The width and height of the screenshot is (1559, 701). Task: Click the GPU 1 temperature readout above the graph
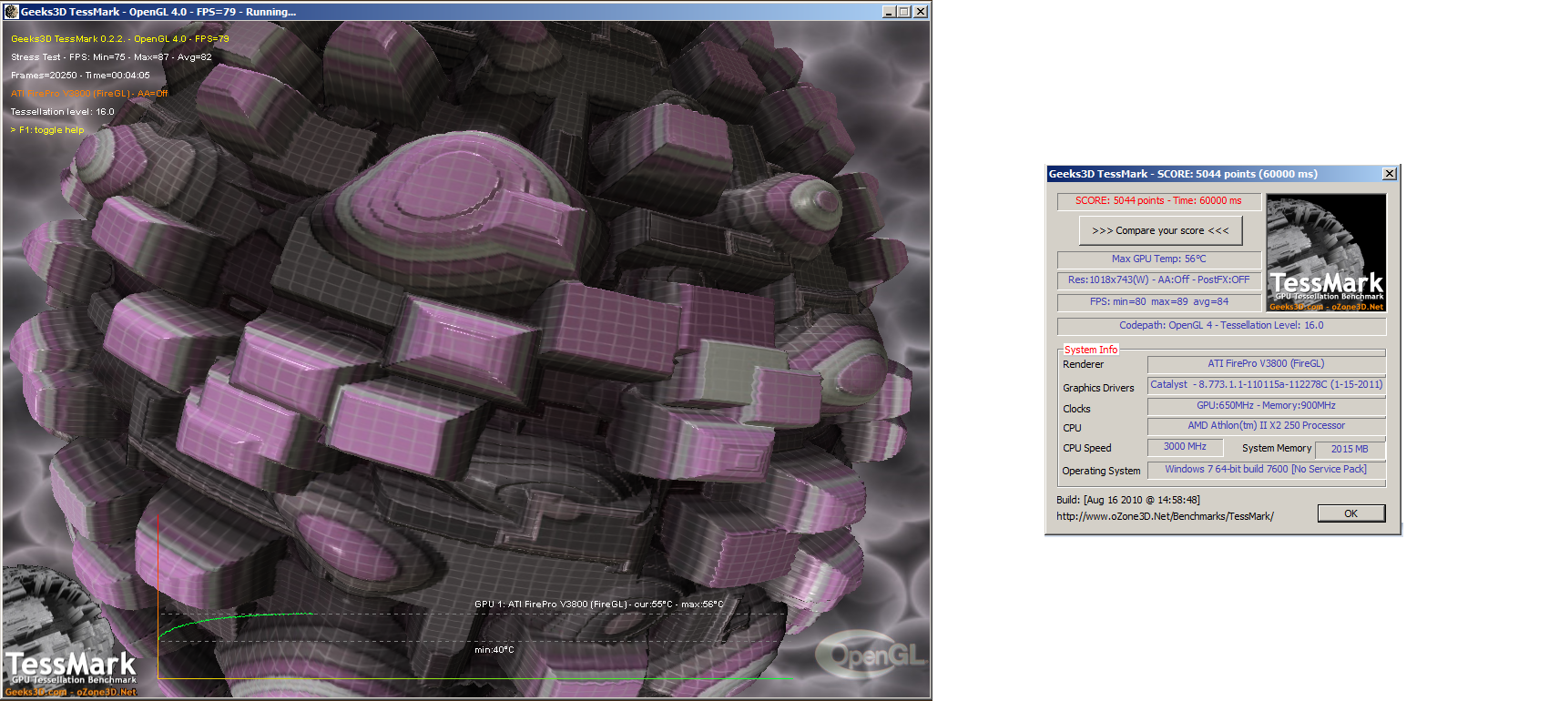point(599,604)
